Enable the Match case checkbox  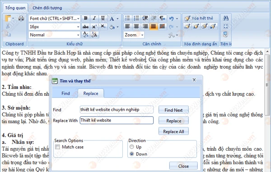[x=57, y=147]
